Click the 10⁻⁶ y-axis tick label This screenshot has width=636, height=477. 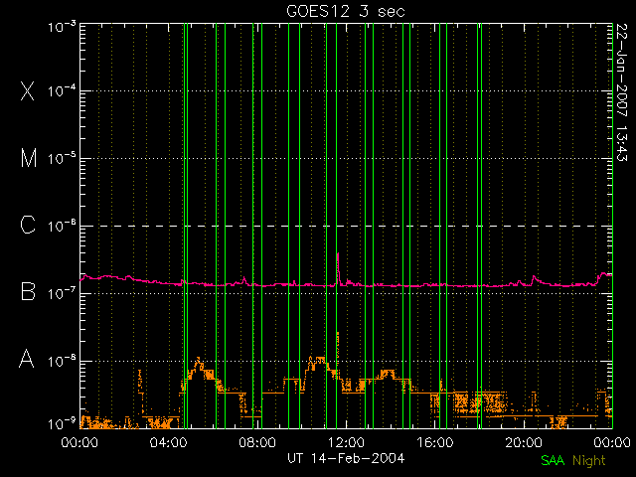(x=62, y=227)
